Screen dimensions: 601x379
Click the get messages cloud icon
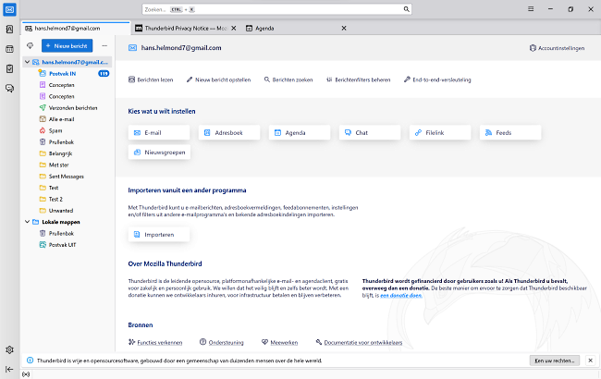(30, 46)
